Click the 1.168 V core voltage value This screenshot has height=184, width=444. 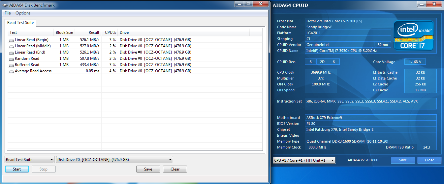pos(415,62)
